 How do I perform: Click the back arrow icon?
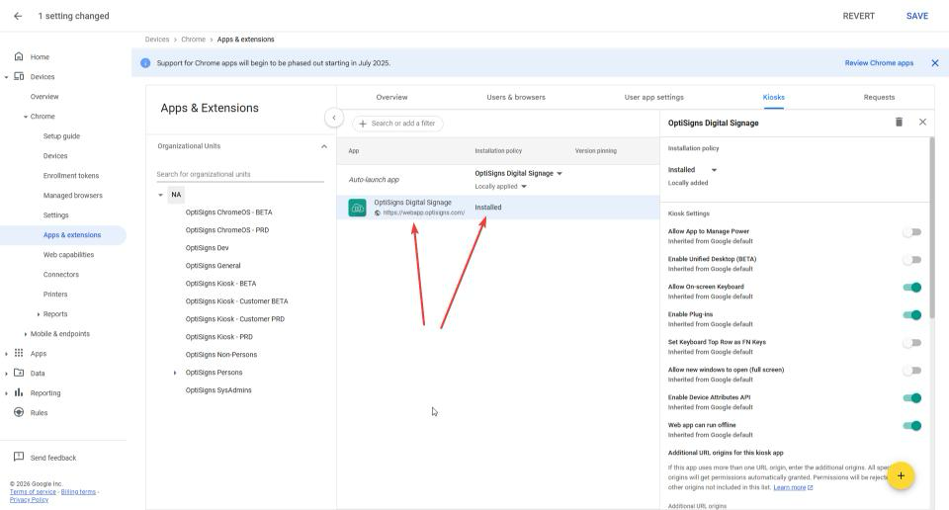tap(18, 17)
